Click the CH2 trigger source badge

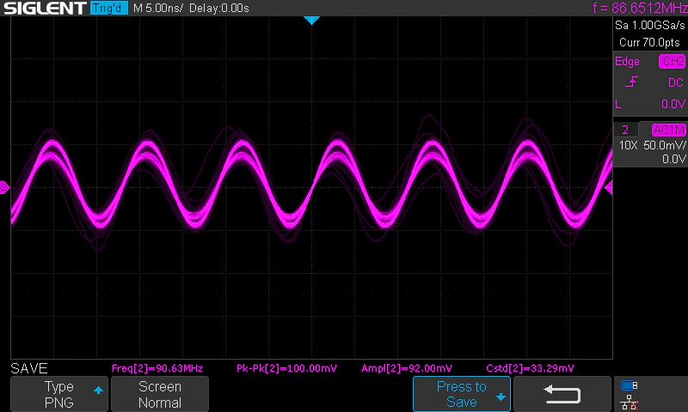point(673,61)
